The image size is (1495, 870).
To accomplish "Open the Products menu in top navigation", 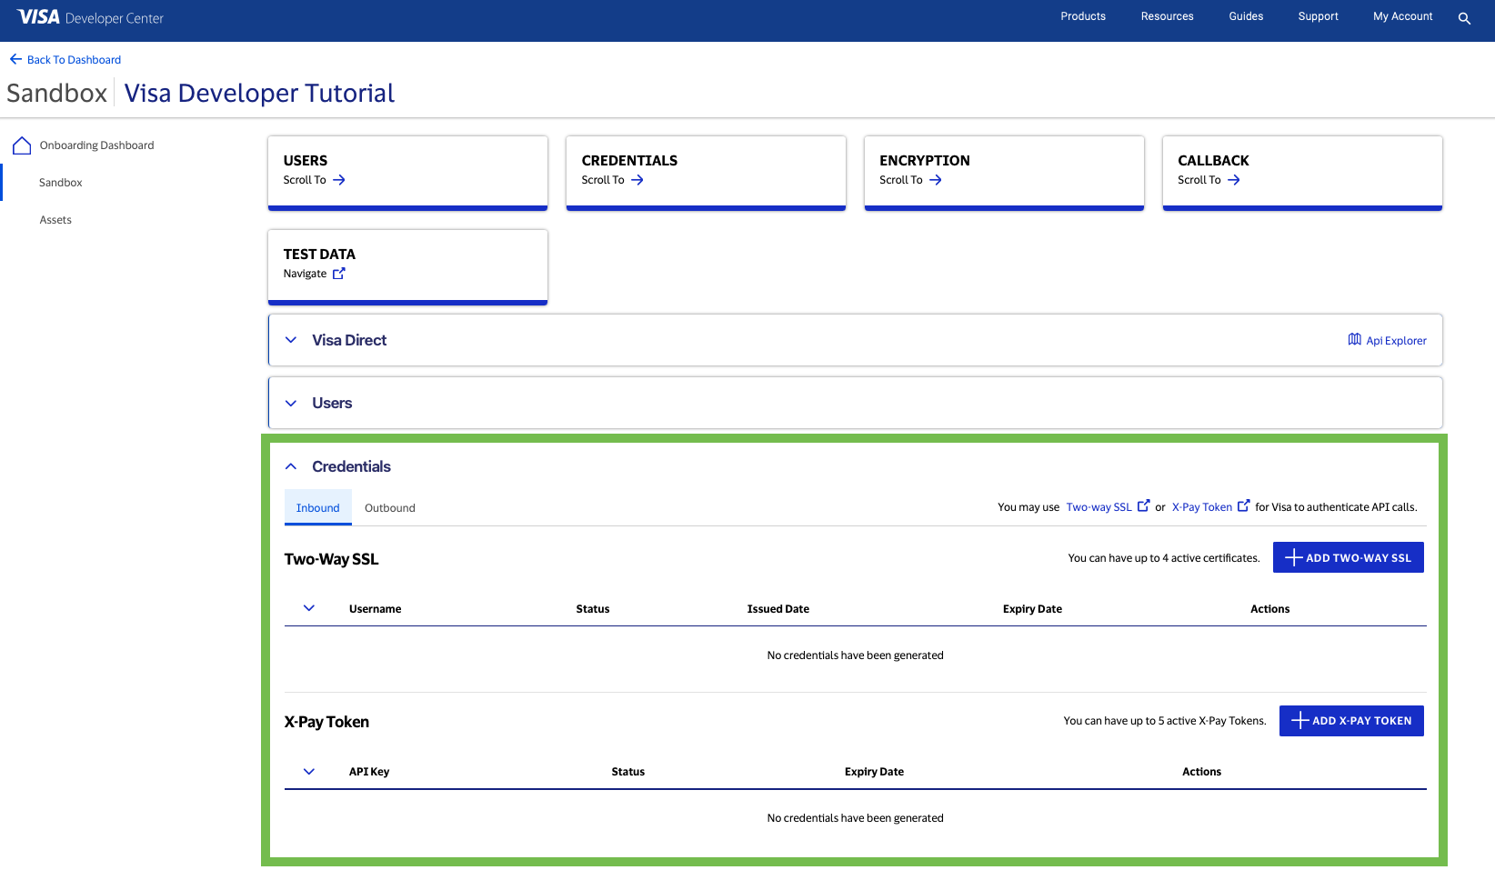I will tap(1082, 16).
